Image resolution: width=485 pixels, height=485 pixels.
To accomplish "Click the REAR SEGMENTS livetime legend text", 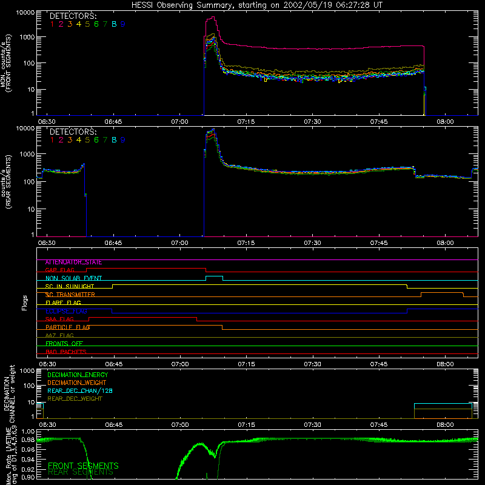I will 81,472.
